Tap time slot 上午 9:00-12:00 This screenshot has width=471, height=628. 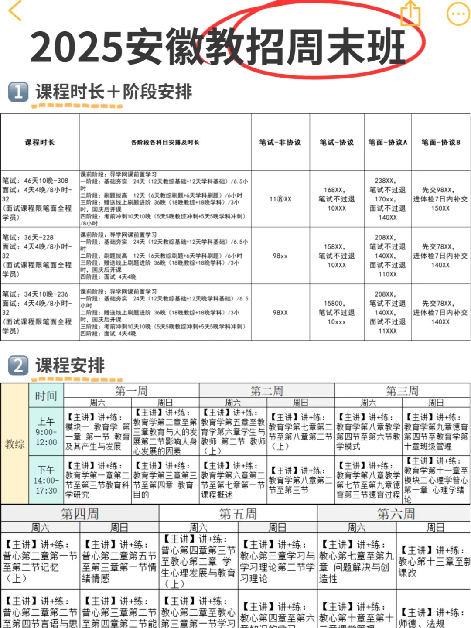coord(46,432)
